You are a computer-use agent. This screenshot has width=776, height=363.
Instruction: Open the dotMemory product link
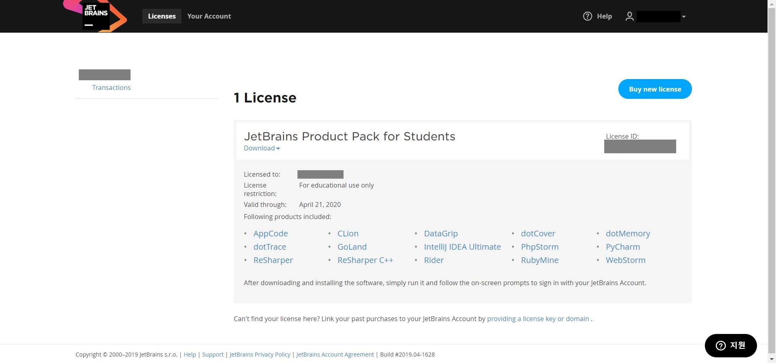click(628, 234)
